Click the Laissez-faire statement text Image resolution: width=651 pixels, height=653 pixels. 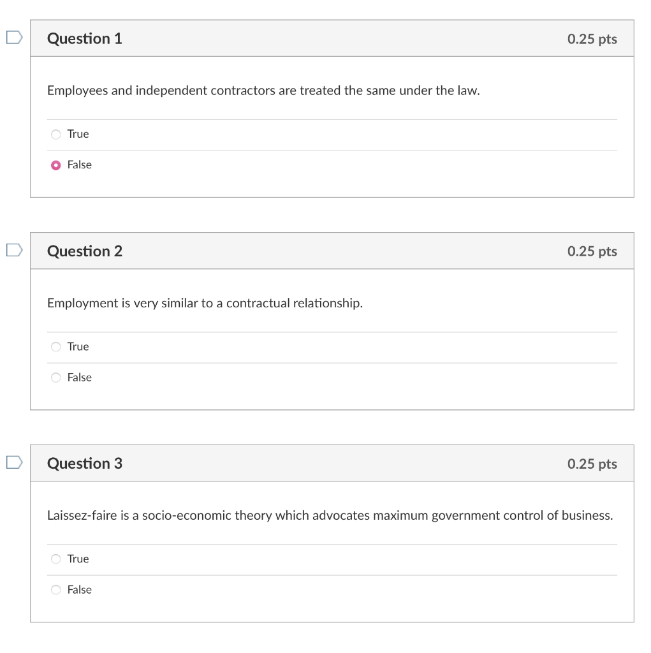point(330,515)
